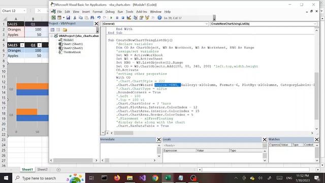
Task: Click the blue Help question mark icon
Action: point(159,18)
